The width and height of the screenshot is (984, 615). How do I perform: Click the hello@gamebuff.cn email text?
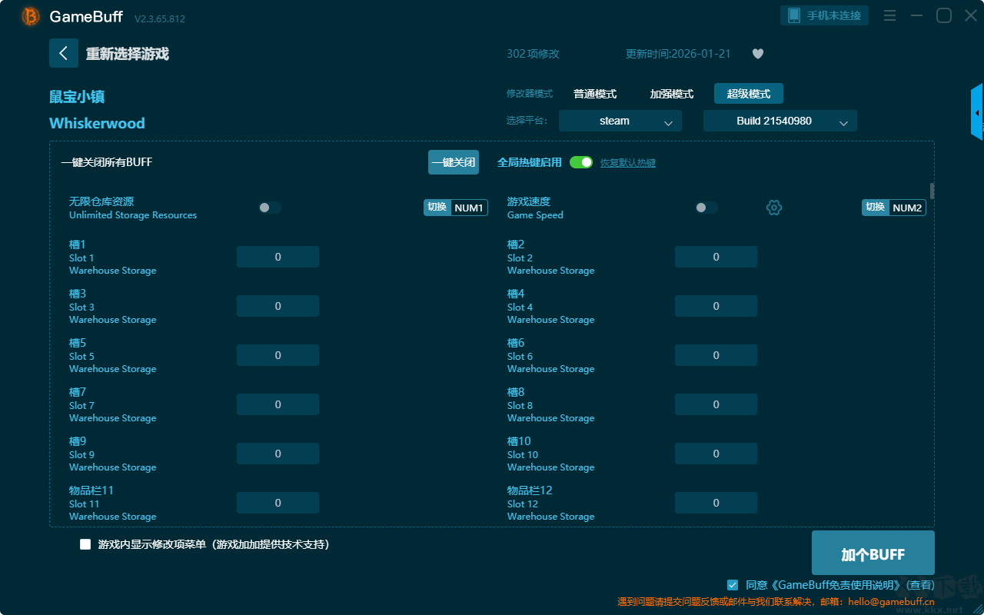coord(891,602)
